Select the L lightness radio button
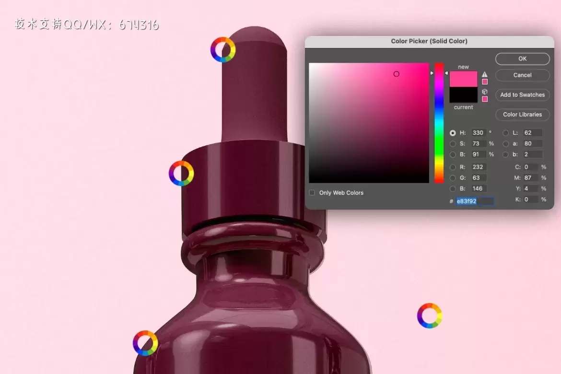 pos(505,133)
